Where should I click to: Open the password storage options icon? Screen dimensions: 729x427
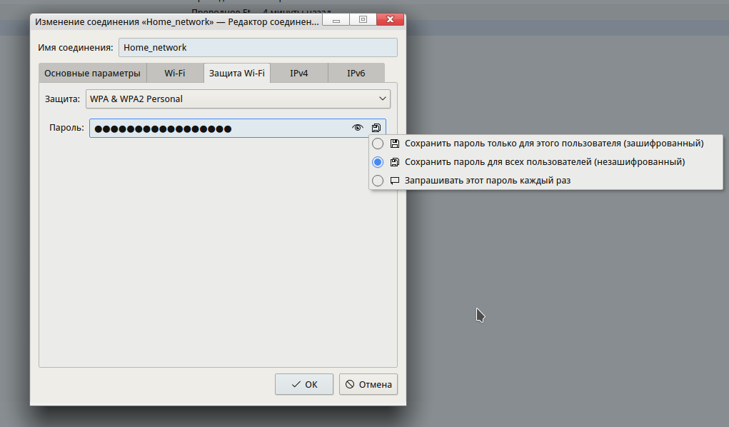tap(376, 127)
